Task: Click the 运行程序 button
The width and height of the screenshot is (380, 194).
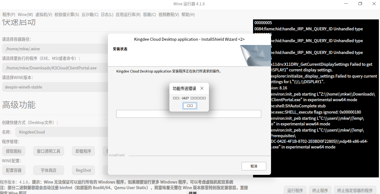Action: (295, 190)
